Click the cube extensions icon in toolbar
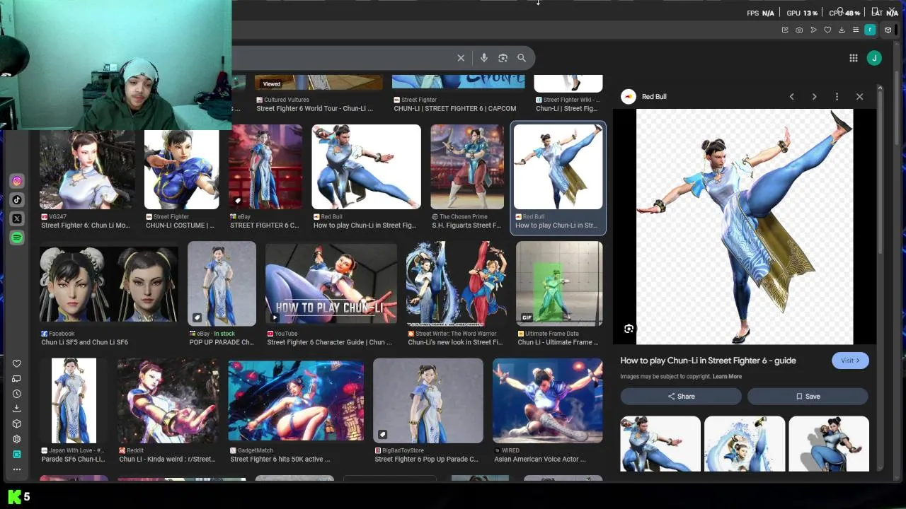Screen dimensions: 906x509 [888, 30]
